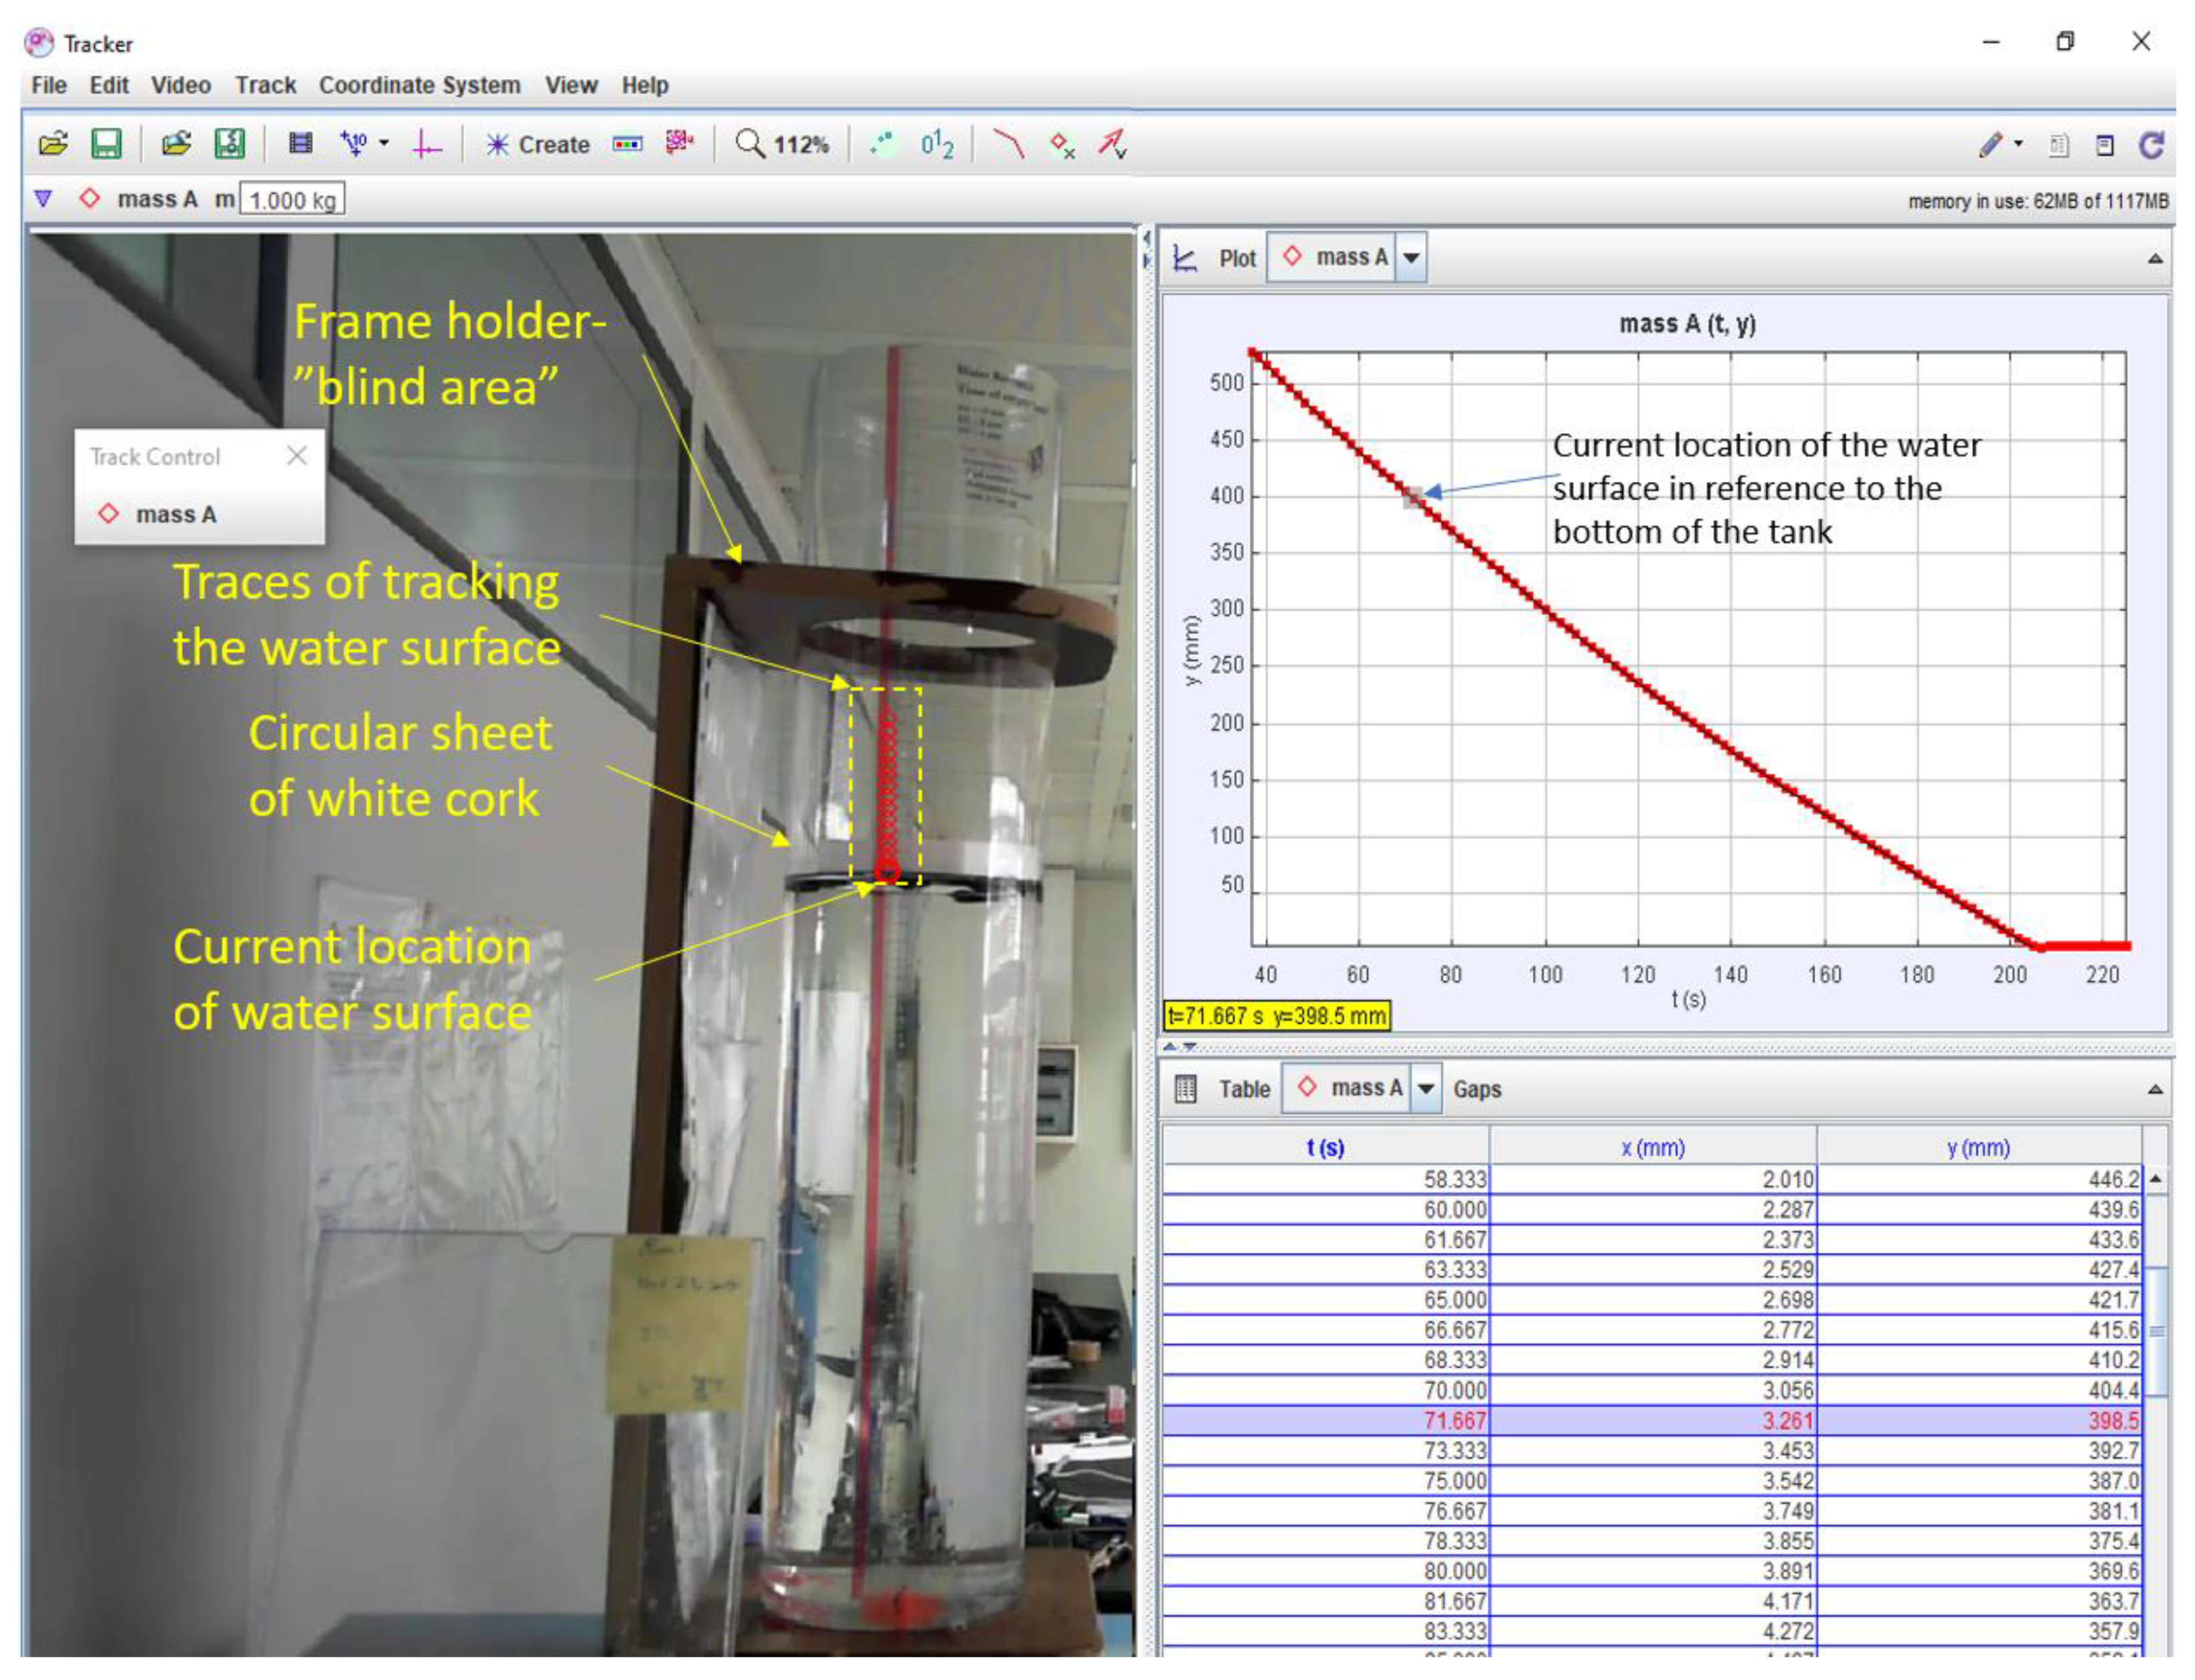Viewport: 2195px width, 1680px height.
Task: Click the Plot view axes icon
Action: tap(1185, 259)
